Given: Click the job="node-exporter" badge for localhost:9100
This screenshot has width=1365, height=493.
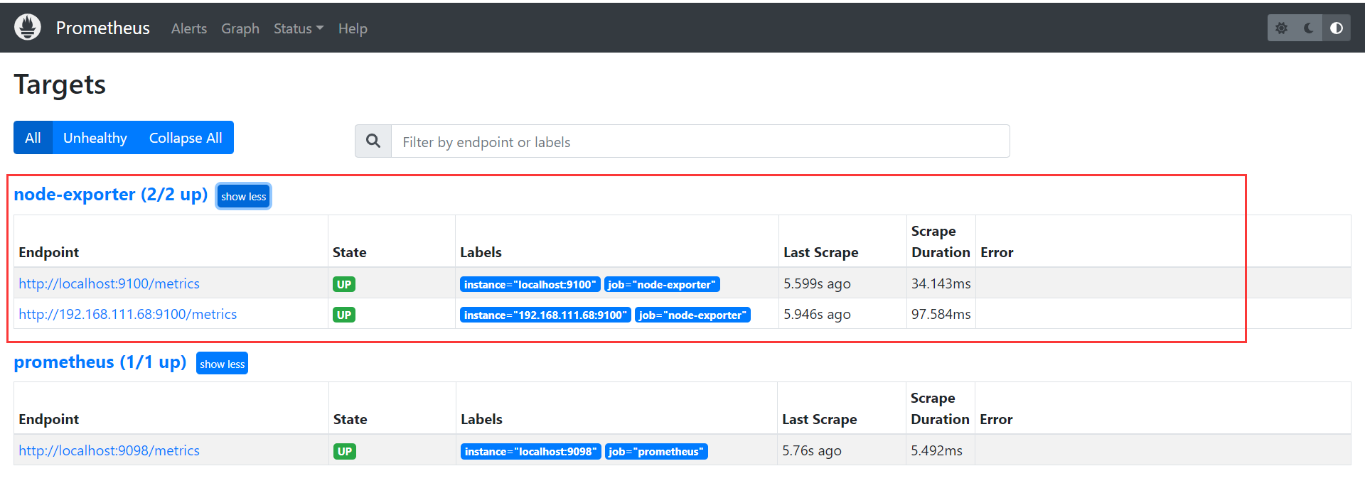Looking at the screenshot, I should [662, 284].
